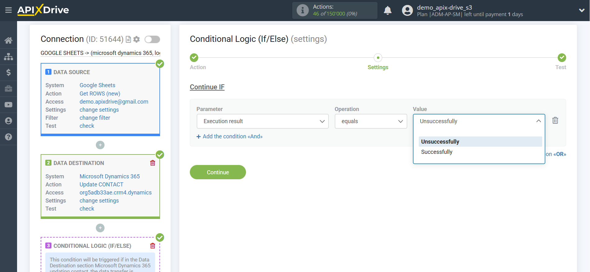
Task: Expand the account menu chevron
Action: tap(582, 10)
